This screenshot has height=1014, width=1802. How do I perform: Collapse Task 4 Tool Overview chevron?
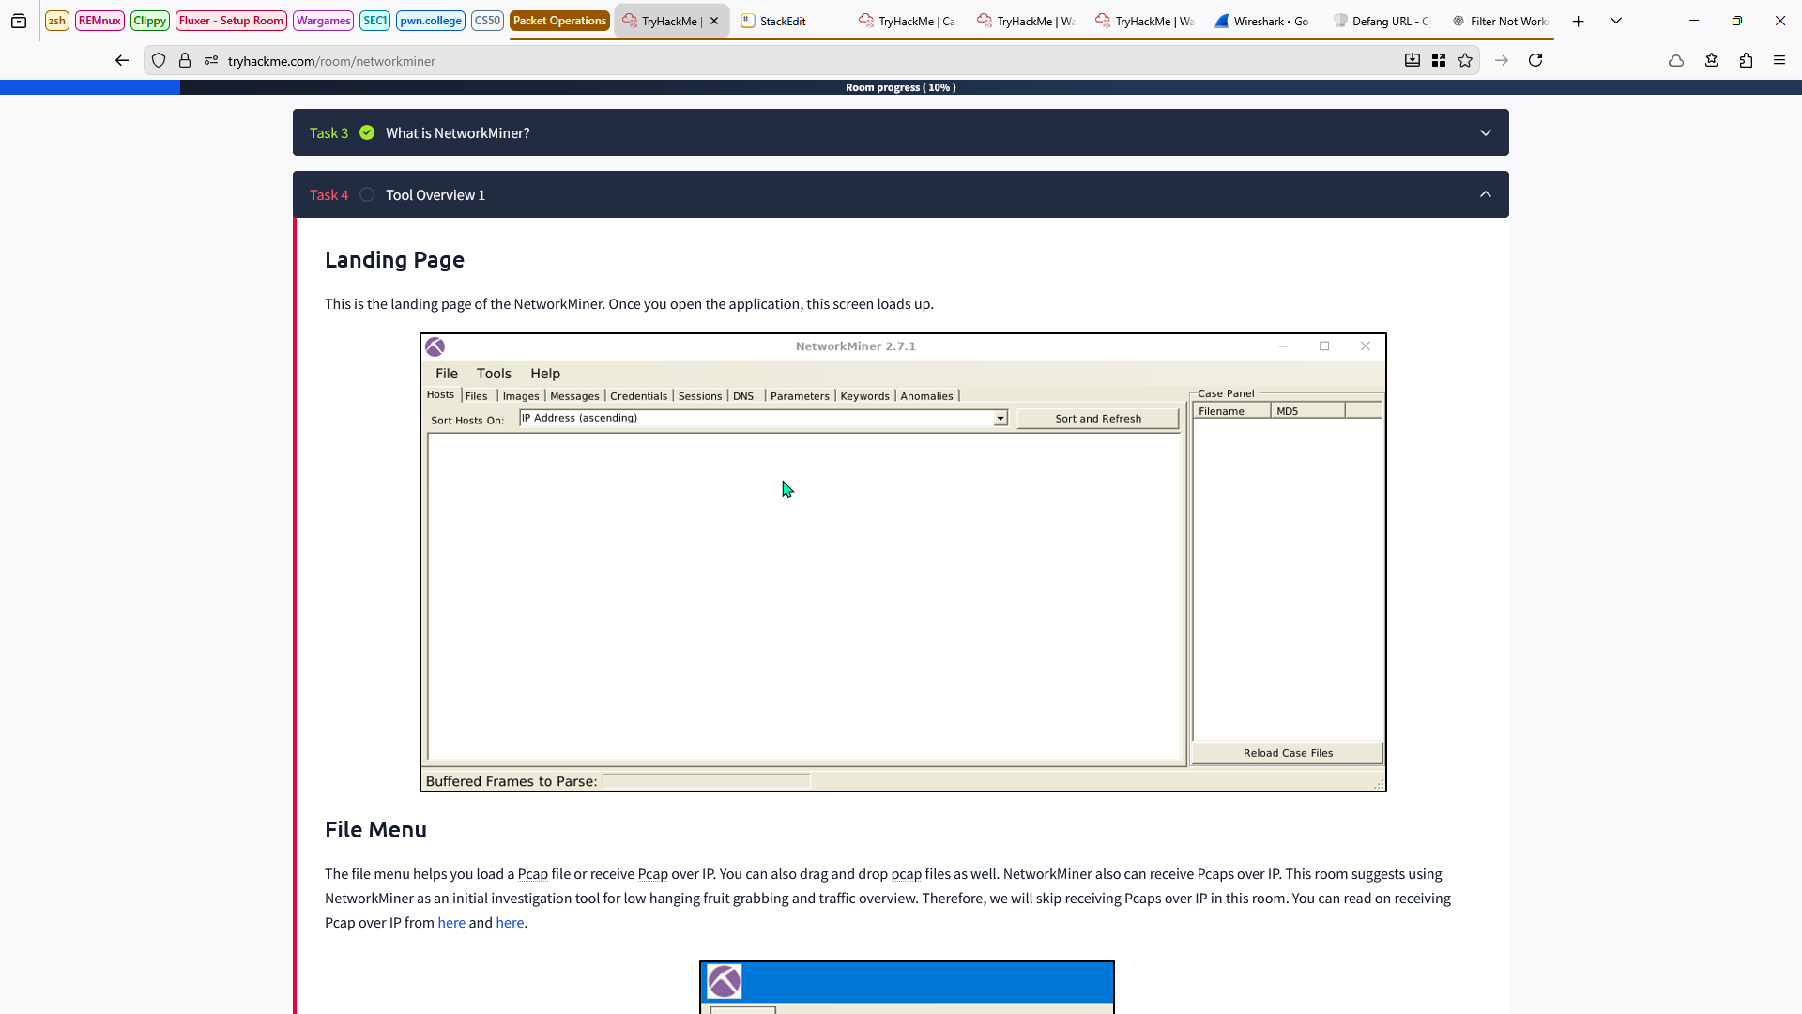coord(1485,194)
